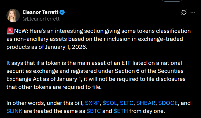Click the blue verified badge
This screenshot has width=201, height=118.
coord(62,12)
